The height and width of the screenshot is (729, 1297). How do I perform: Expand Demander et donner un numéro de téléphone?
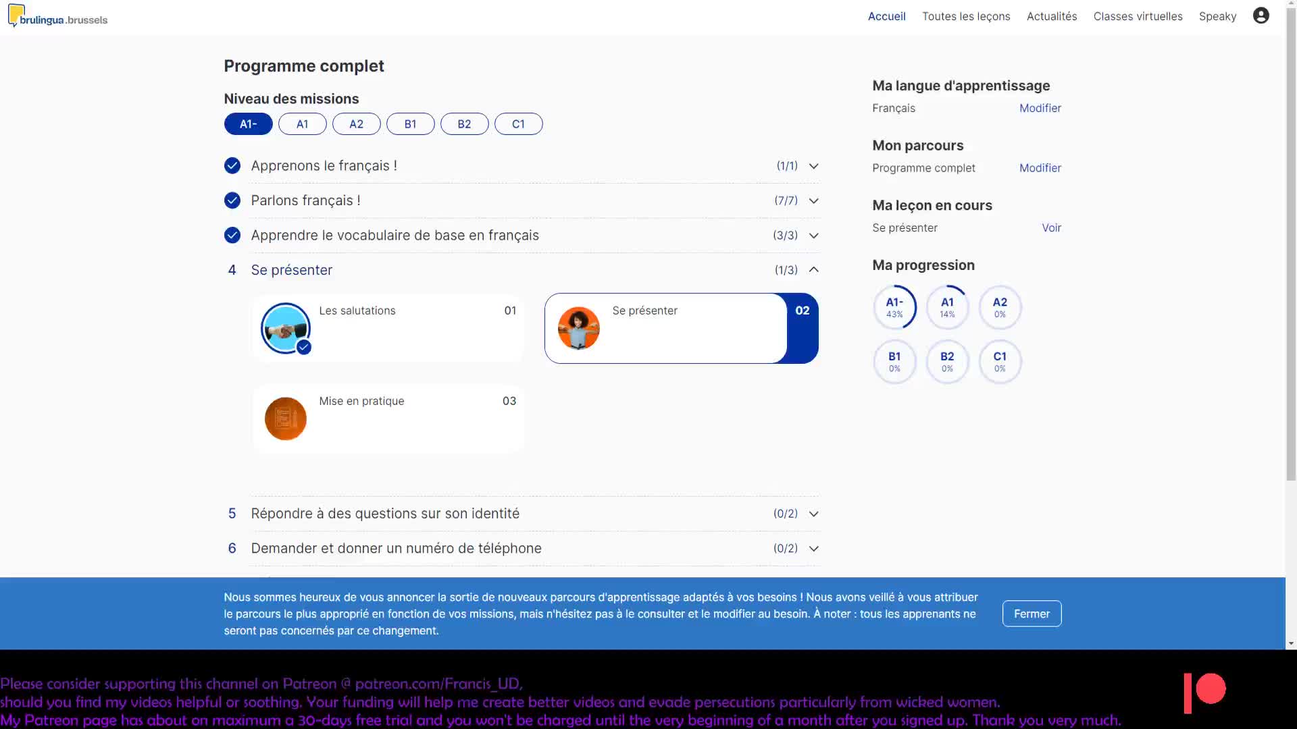(813, 549)
